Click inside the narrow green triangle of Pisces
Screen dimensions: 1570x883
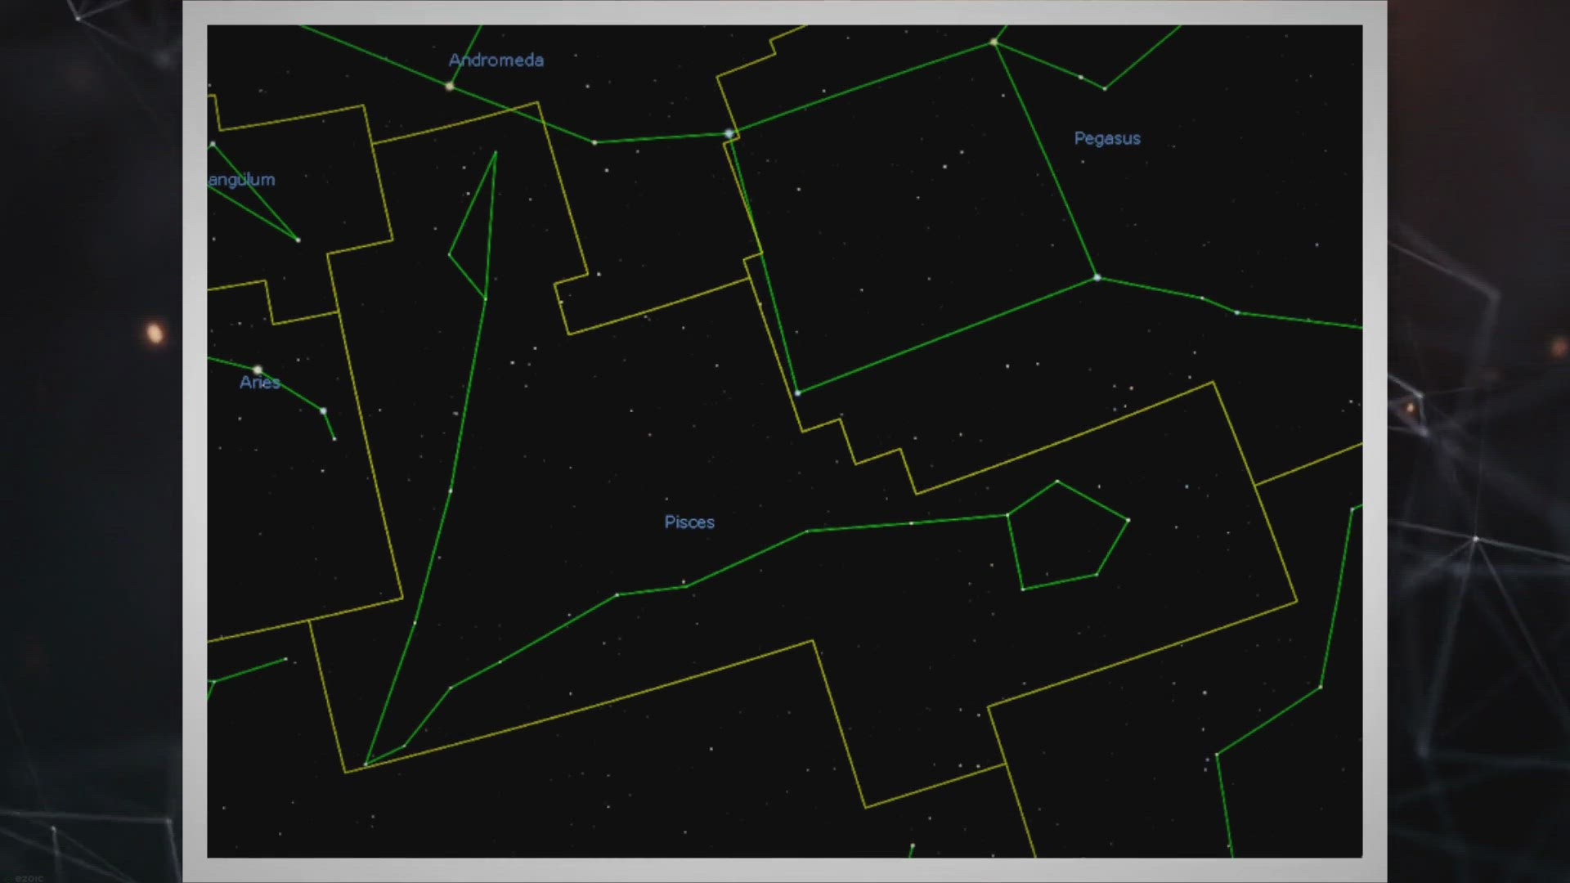(477, 237)
